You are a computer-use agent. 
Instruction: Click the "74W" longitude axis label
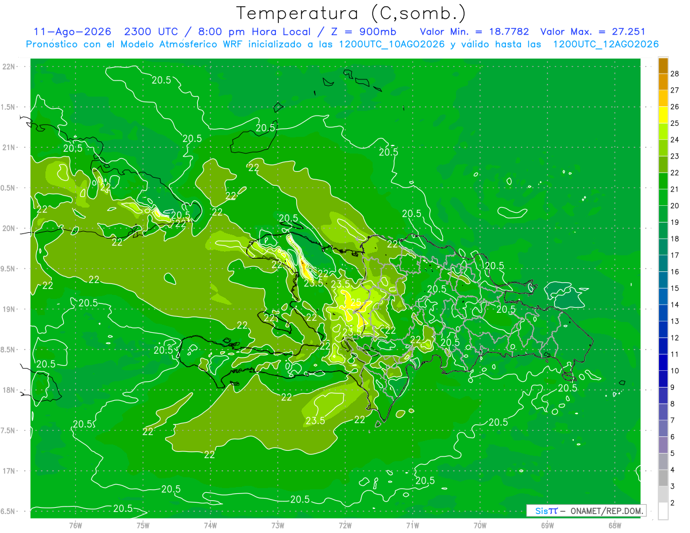(210, 525)
